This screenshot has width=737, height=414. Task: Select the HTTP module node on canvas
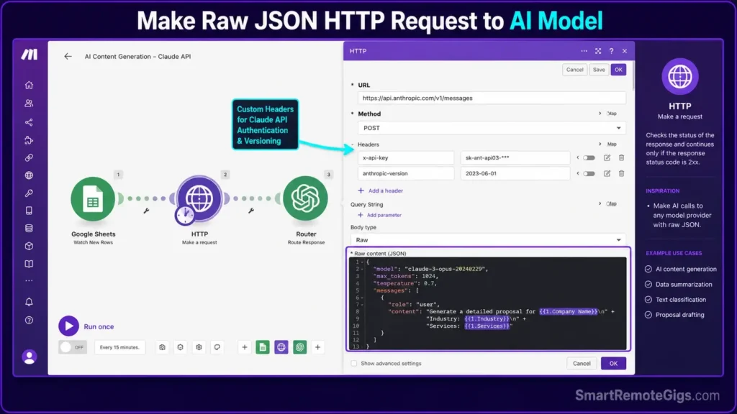[x=199, y=199]
